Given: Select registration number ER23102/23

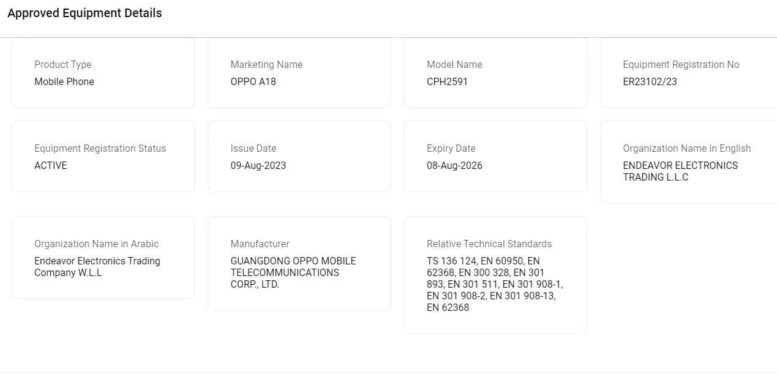Looking at the screenshot, I should (650, 81).
